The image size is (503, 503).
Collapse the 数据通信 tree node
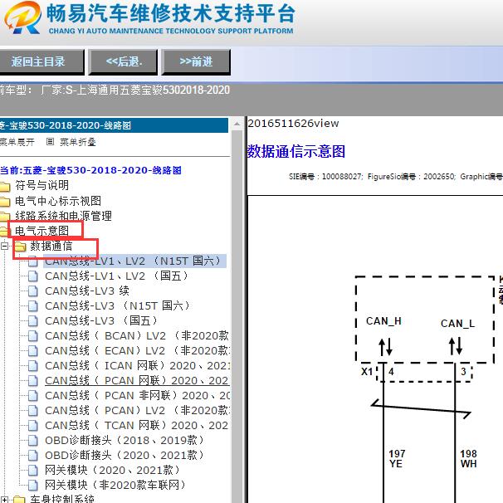tap(4, 246)
